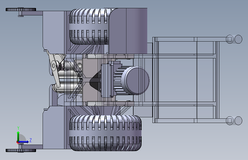This screenshot has width=248, height=160.
Task: Select the dark cone at the center
Action: 95,81
